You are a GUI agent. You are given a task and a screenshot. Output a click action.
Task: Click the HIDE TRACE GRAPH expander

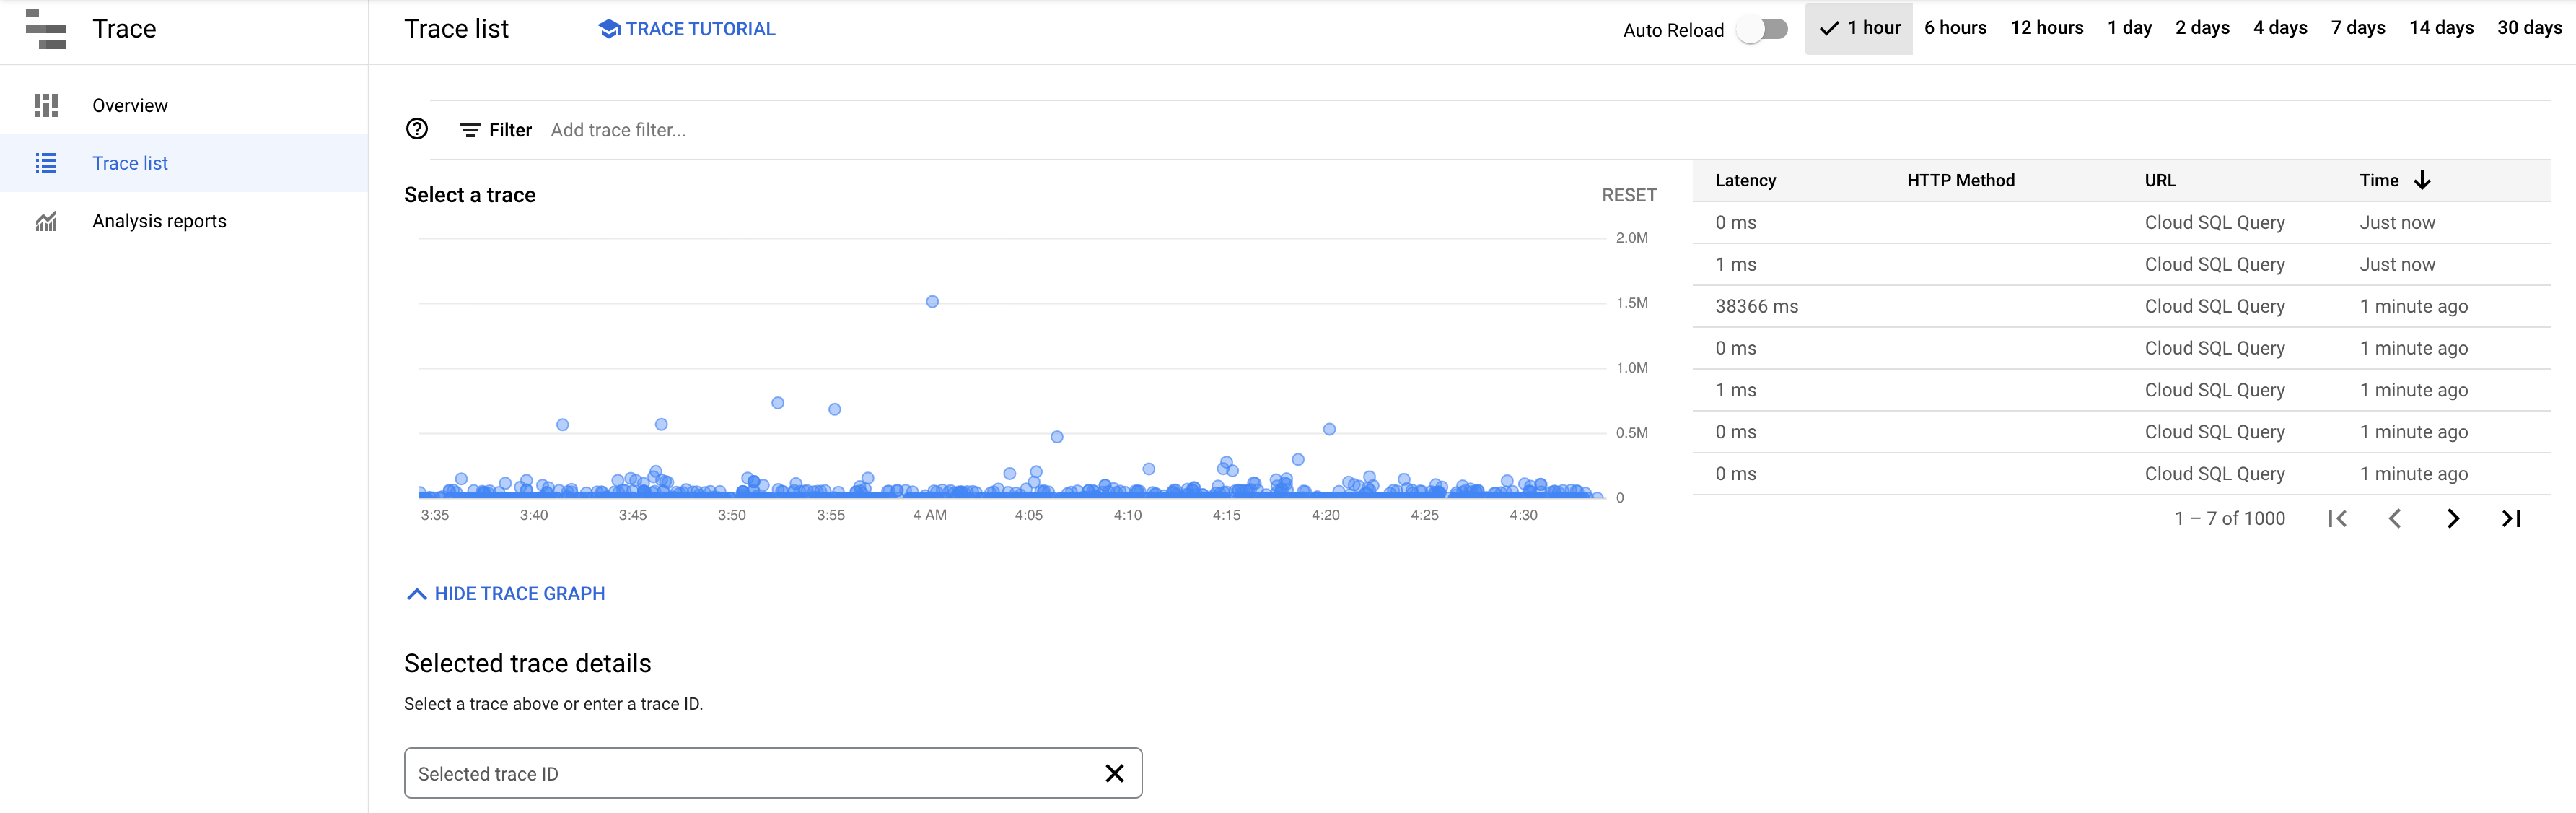(x=504, y=593)
